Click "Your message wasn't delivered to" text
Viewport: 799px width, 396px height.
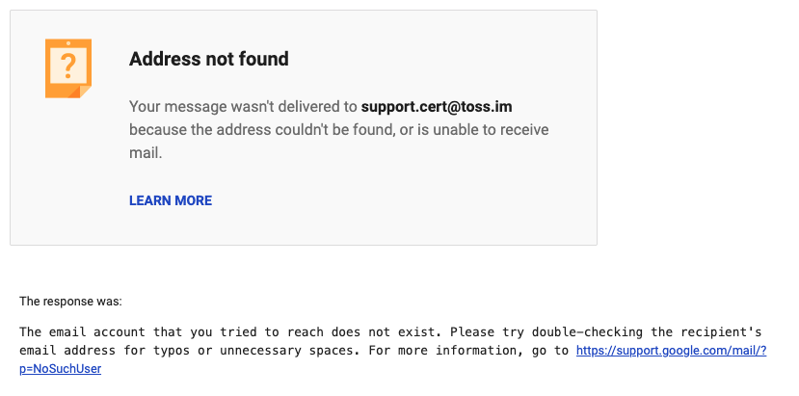coord(242,107)
